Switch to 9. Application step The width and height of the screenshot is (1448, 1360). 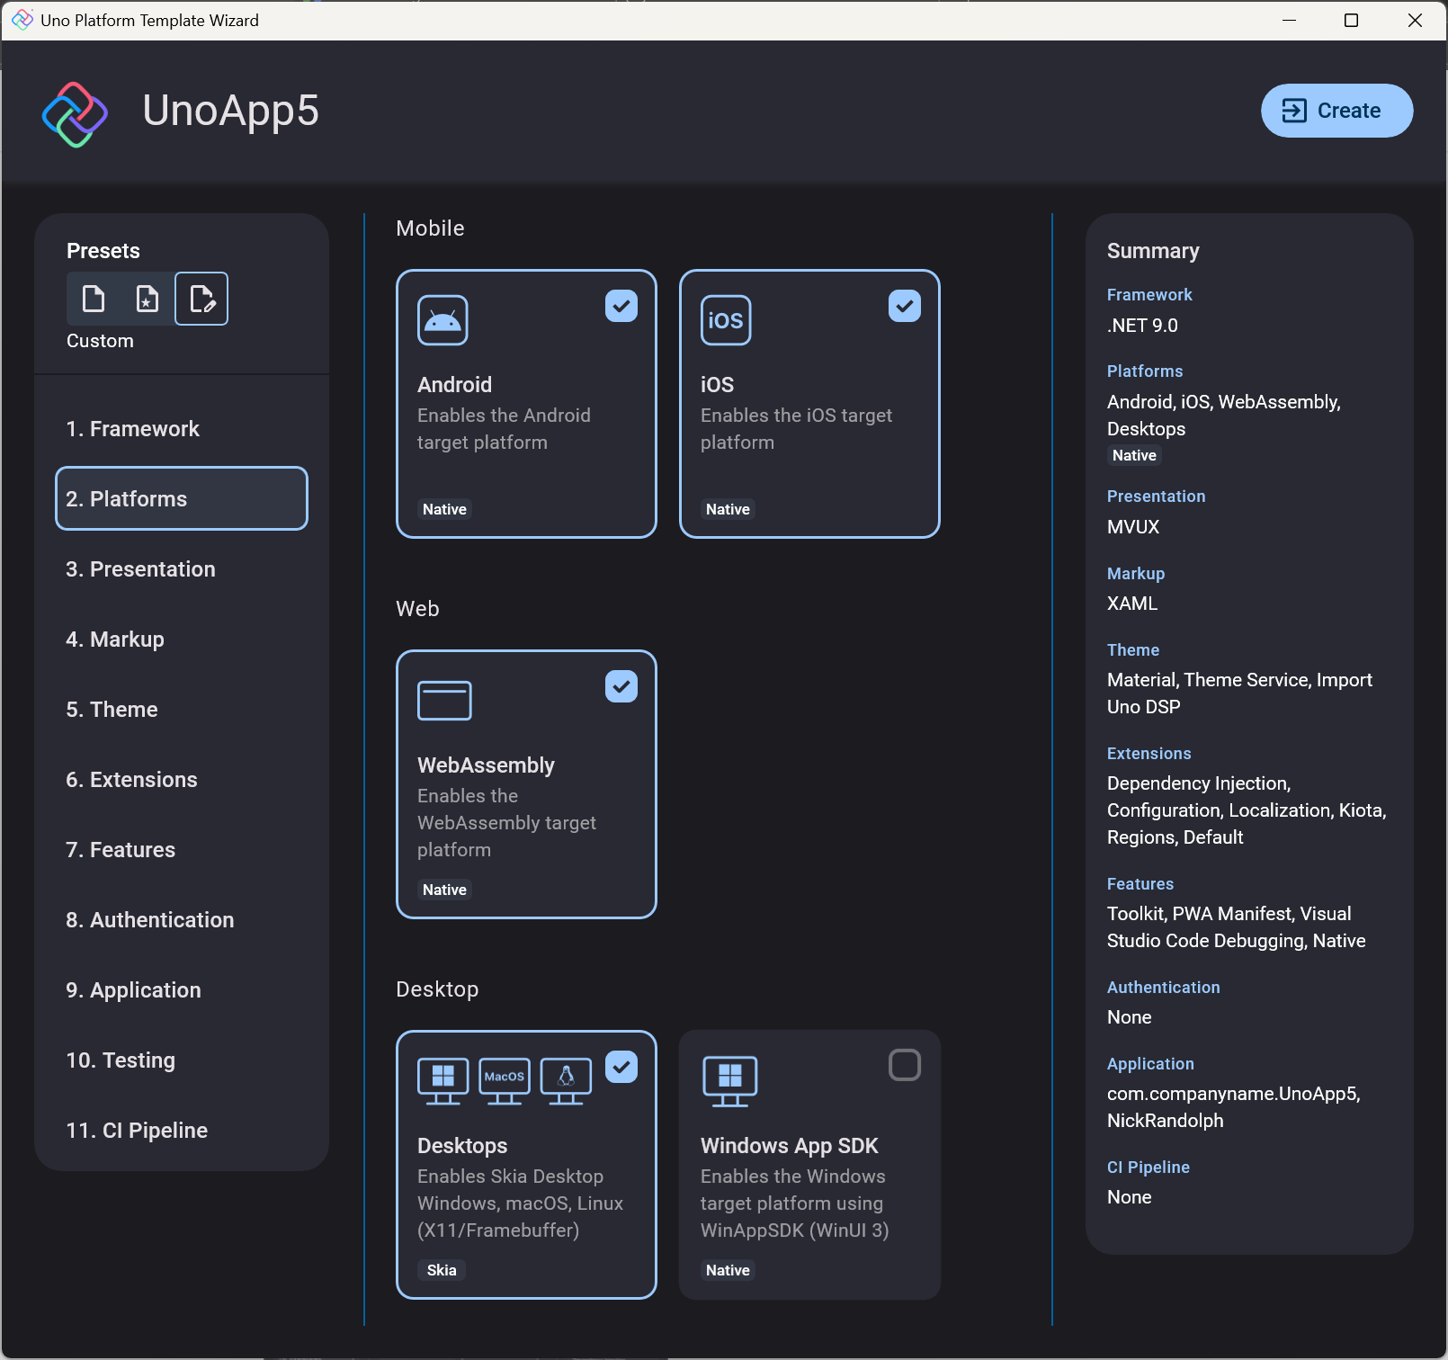(182, 990)
